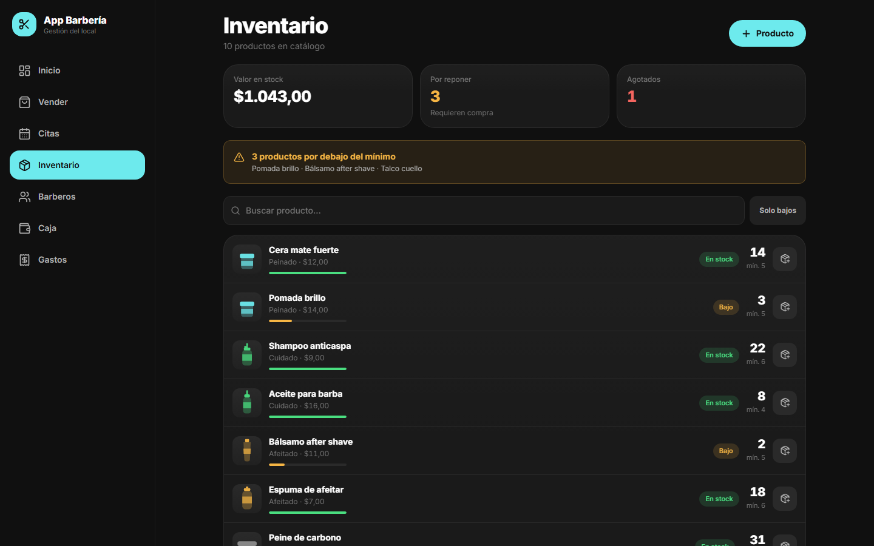Select Inventario in the sidebar

pos(77,165)
